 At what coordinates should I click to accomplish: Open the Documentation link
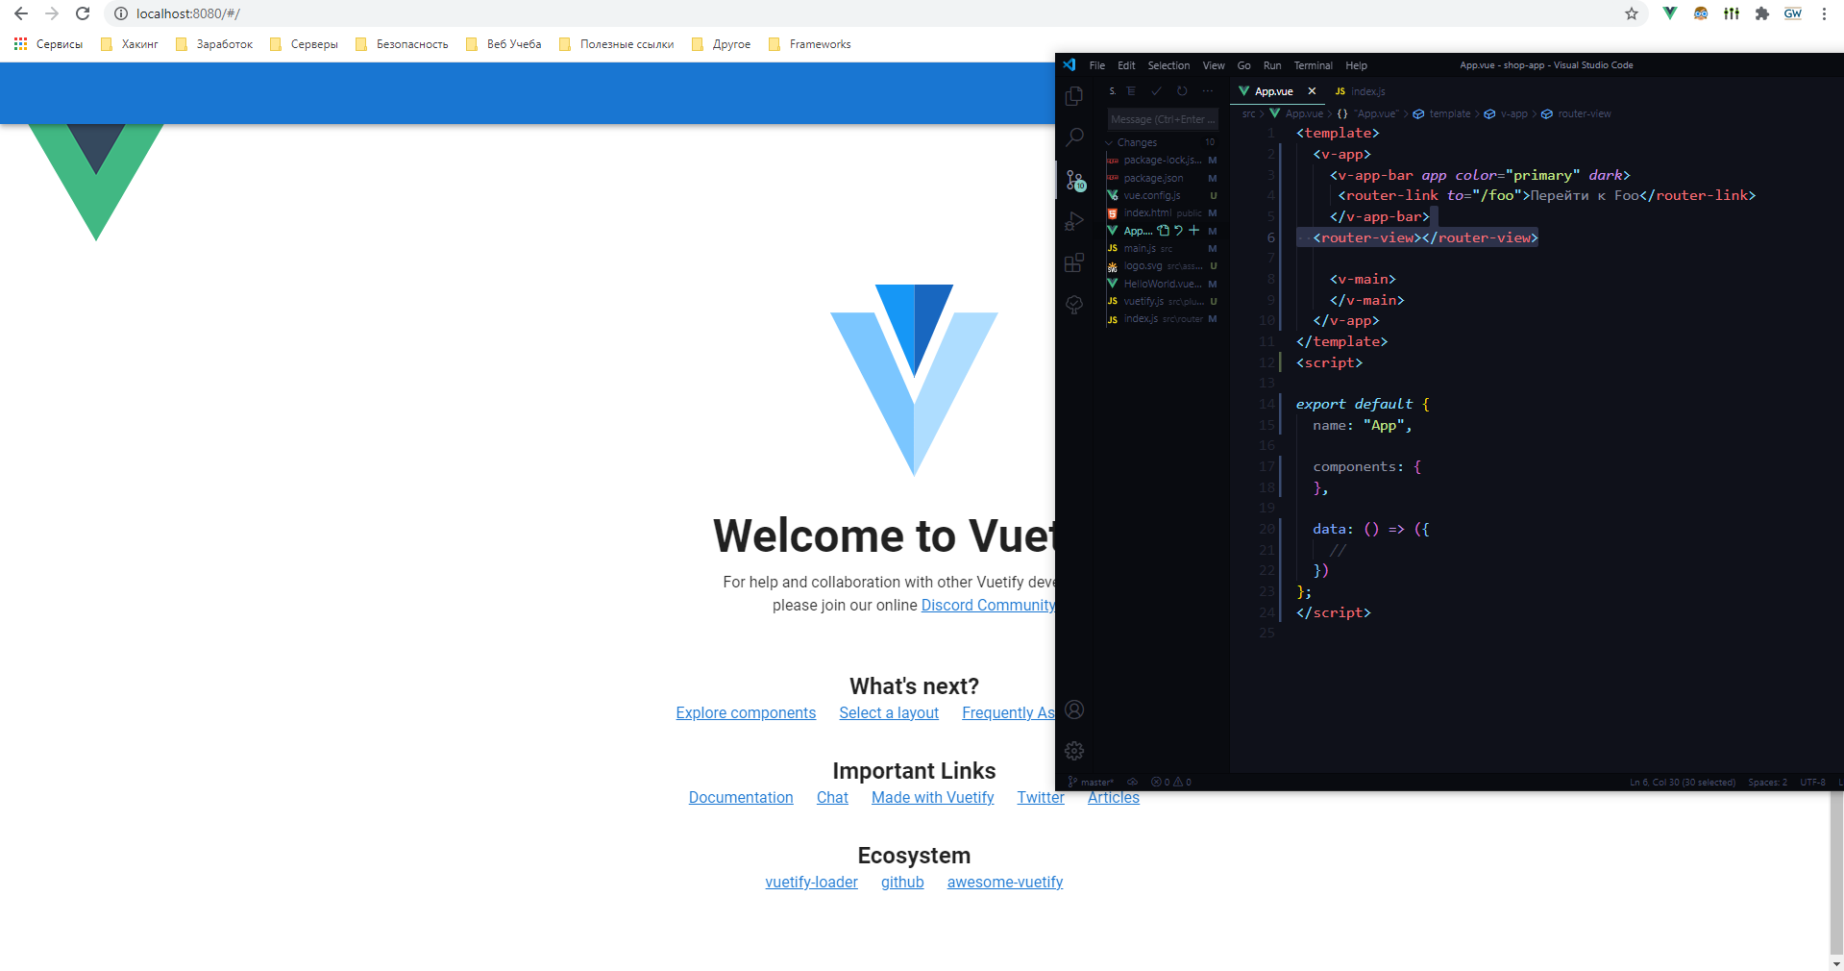(x=741, y=797)
